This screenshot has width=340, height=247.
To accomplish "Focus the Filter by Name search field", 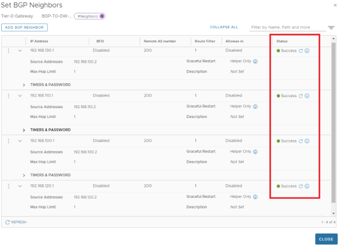I will [x=287, y=27].
